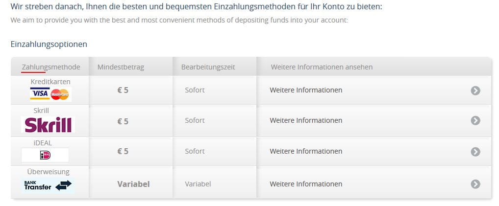Click the Visa card logo

pyautogui.click(x=40, y=94)
